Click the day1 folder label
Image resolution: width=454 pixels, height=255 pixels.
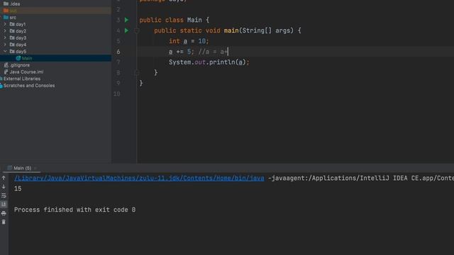click(21, 24)
